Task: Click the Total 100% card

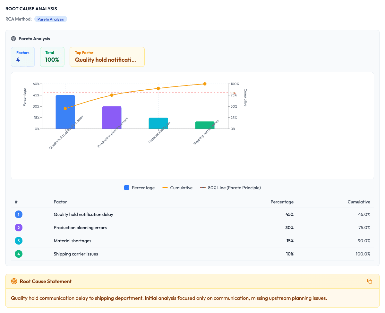Action: (x=52, y=57)
